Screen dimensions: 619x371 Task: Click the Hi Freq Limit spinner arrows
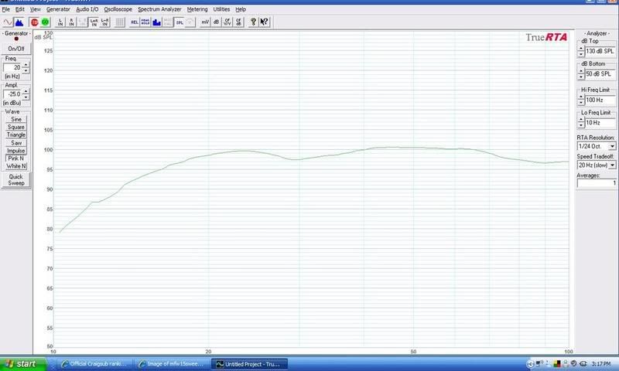click(x=581, y=100)
